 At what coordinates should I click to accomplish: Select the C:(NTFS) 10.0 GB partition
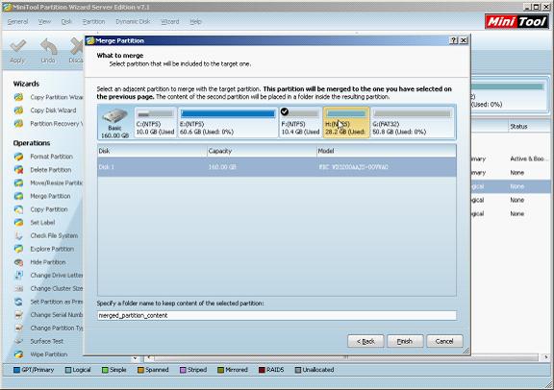[155, 122]
